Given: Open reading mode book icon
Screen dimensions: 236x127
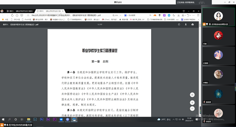Looking at the screenshot, I should click(22, 15).
